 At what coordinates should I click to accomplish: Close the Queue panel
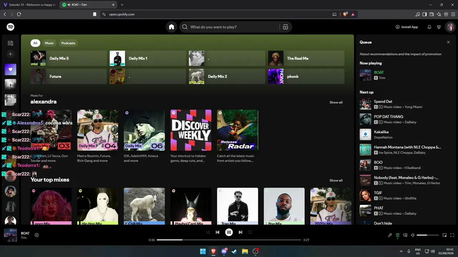click(448, 42)
